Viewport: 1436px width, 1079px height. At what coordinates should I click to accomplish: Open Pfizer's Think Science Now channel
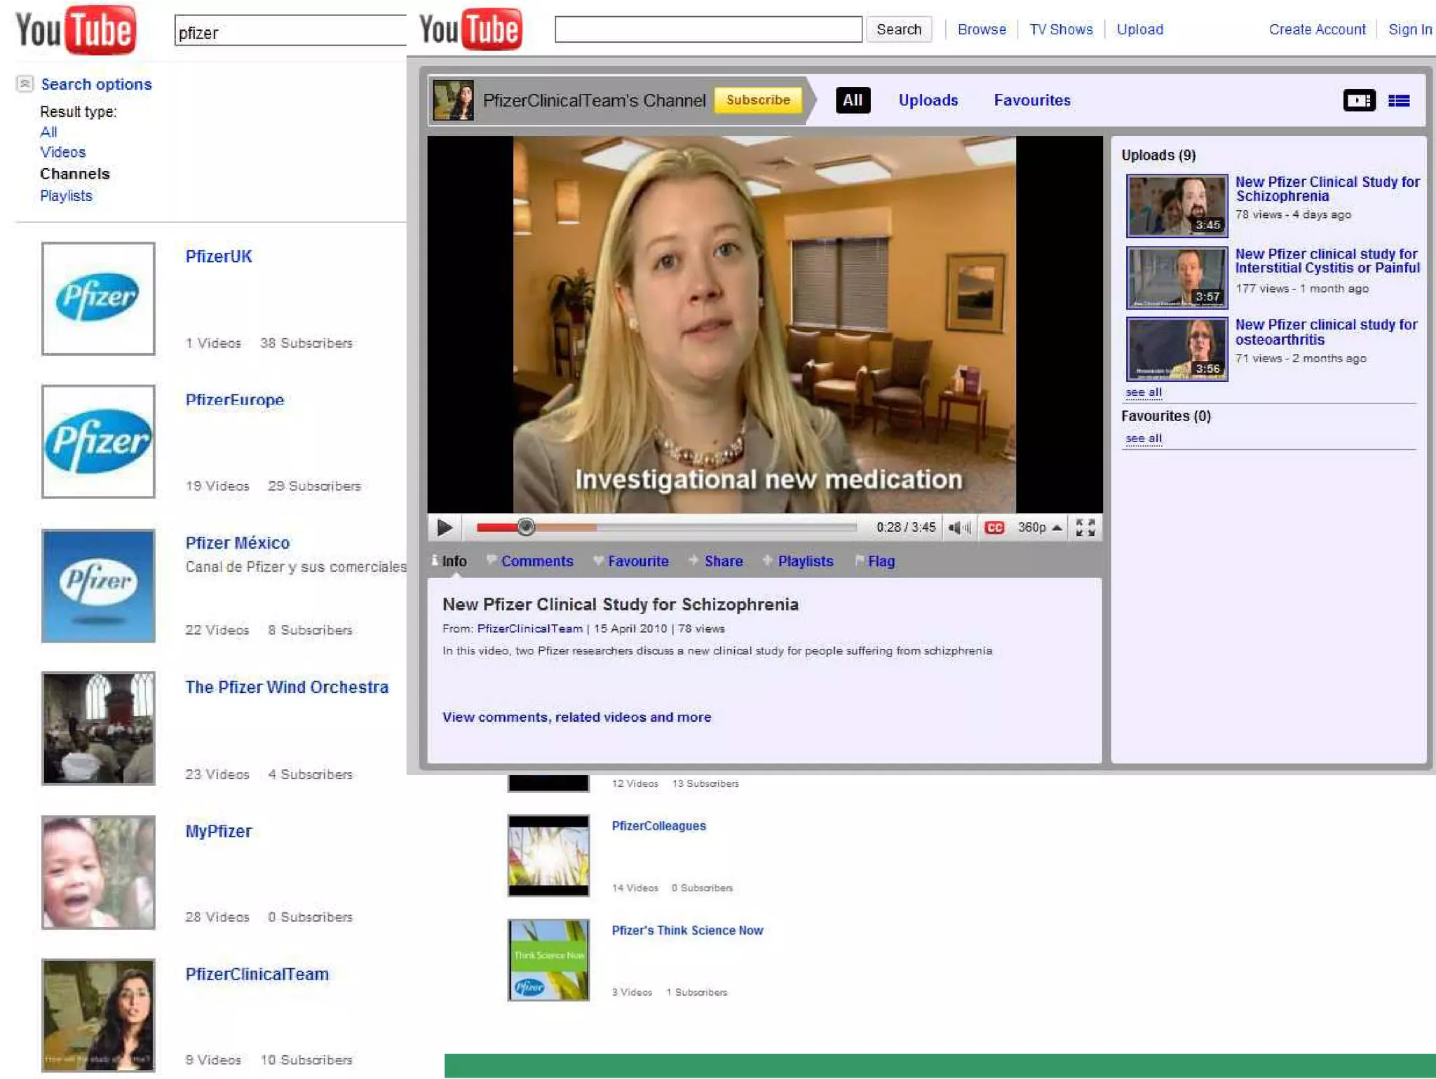687,930
